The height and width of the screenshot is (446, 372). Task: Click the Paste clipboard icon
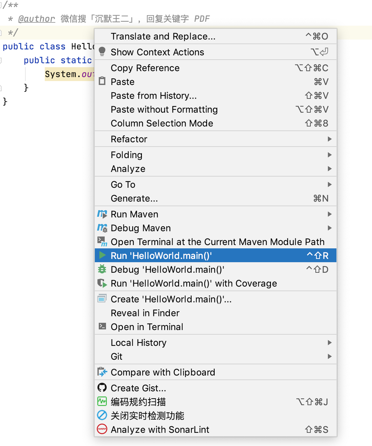[x=102, y=81]
